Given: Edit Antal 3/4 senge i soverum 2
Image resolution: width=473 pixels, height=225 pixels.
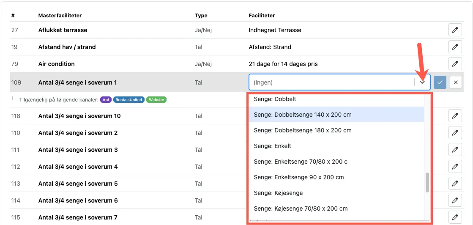Looking at the screenshot, I should pos(455,133).
